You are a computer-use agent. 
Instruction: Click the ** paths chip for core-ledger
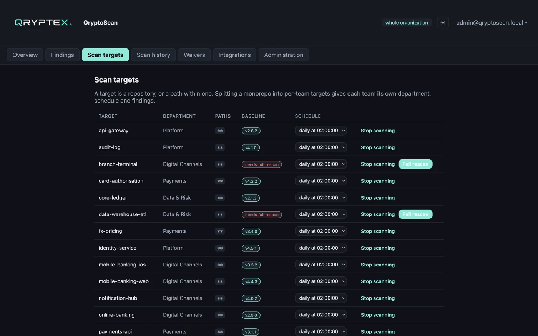tap(220, 198)
